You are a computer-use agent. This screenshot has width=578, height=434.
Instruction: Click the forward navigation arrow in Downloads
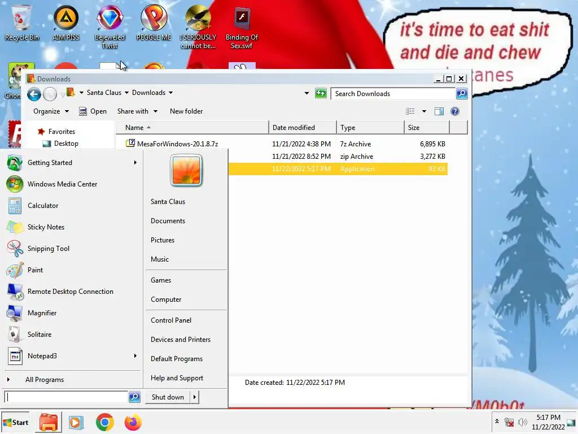tap(50, 94)
